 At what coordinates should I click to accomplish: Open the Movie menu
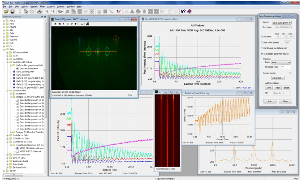tap(25, 7)
